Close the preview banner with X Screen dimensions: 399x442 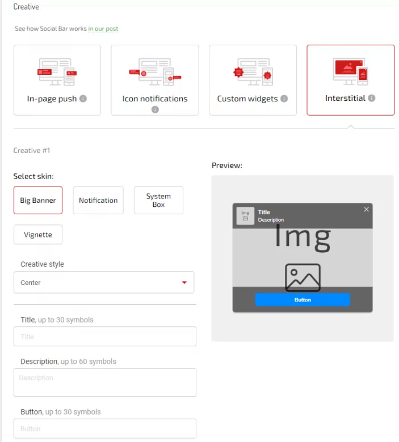coord(366,210)
